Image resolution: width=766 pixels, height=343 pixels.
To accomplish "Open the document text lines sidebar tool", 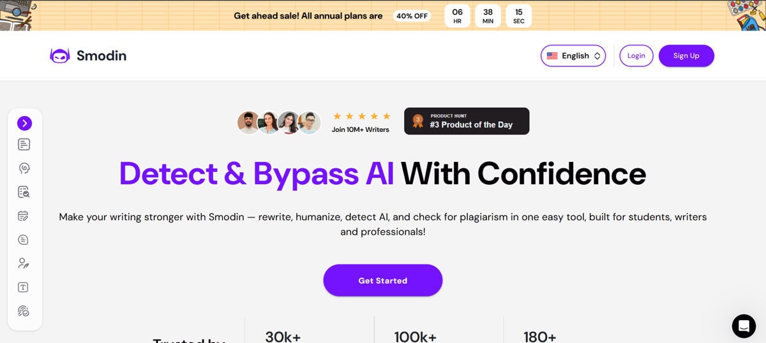I will coord(24,144).
